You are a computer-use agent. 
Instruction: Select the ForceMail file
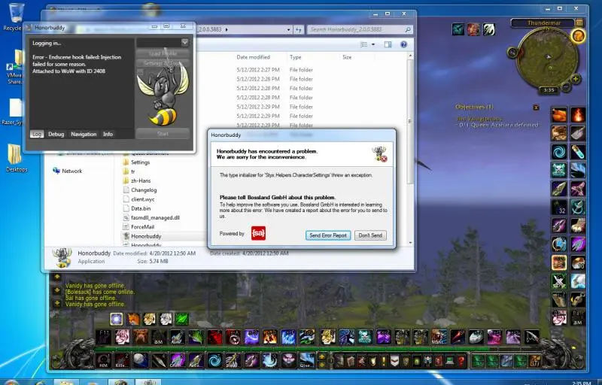pyautogui.click(x=142, y=226)
